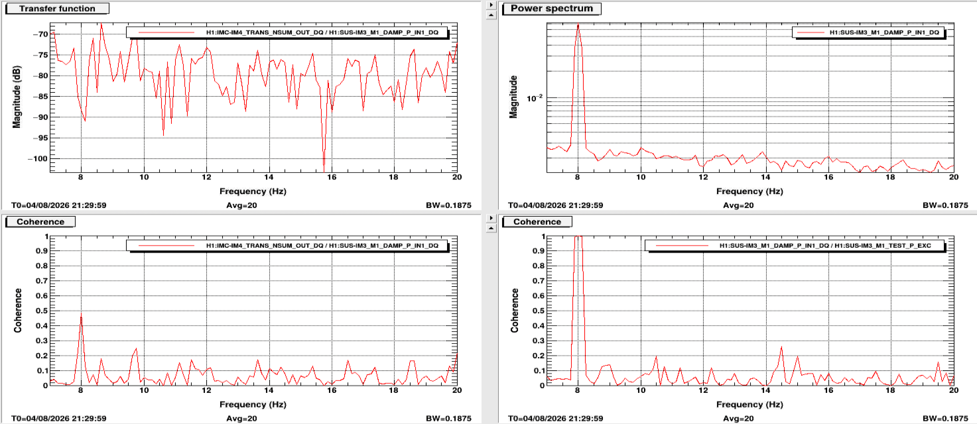Click the T0 timestamp under the TEST_P_EXC coherence plot
Viewport: 977px width, 424px height.
coord(555,418)
